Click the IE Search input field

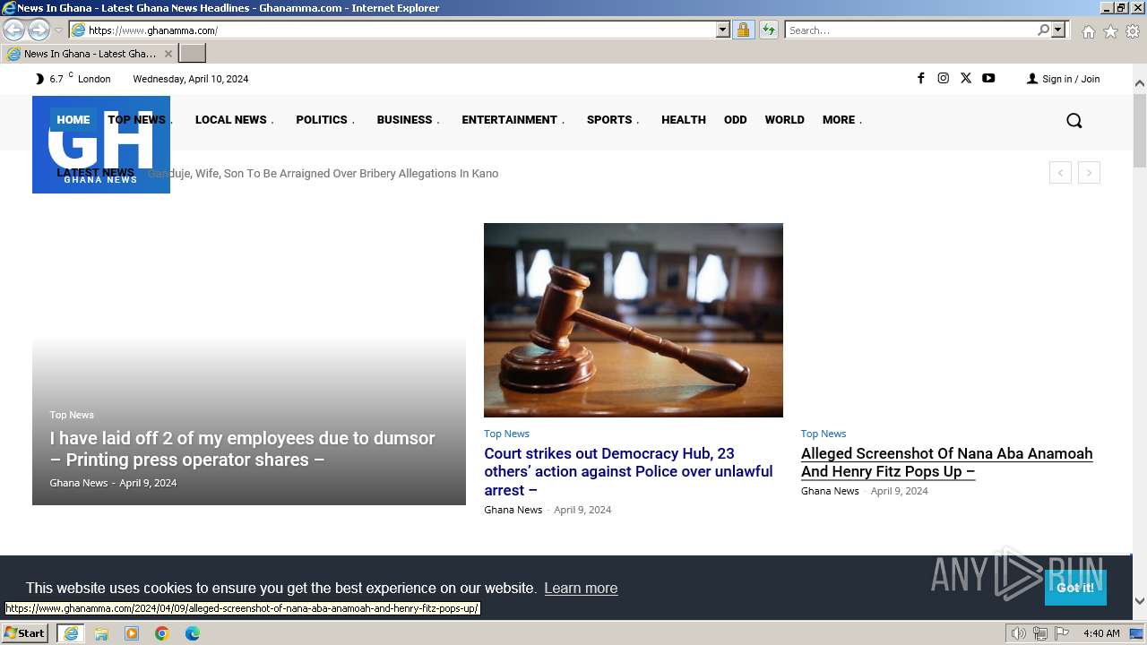click(x=910, y=30)
